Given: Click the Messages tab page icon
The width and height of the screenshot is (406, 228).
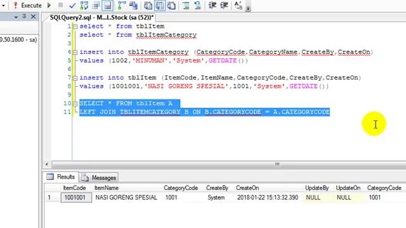Looking at the screenshot, I should pyautogui.click(x=85, y=177).
